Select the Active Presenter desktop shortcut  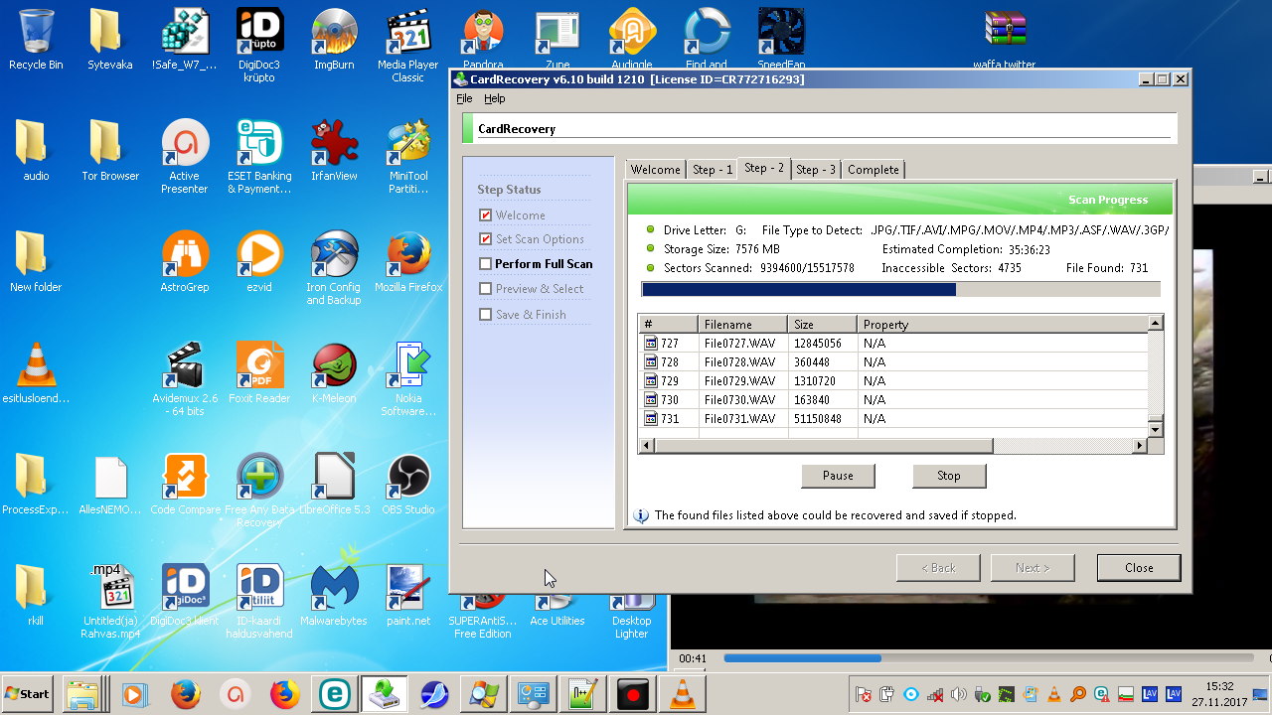(185, 157)
